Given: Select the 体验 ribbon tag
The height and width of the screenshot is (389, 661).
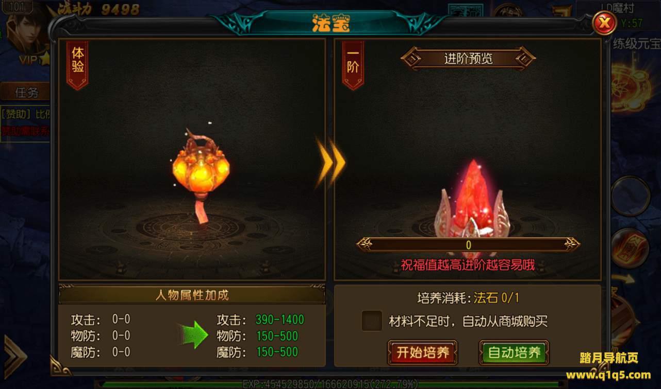Looking at the screenshot, I should 78,65.
